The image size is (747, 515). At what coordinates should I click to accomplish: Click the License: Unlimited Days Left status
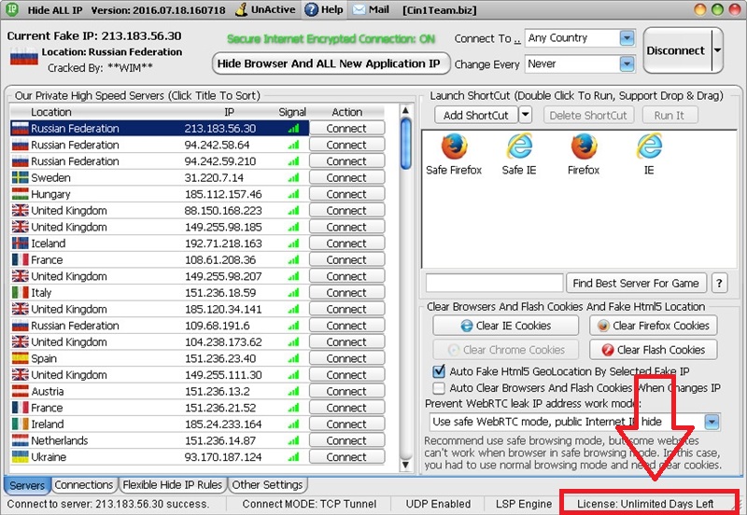645,504
